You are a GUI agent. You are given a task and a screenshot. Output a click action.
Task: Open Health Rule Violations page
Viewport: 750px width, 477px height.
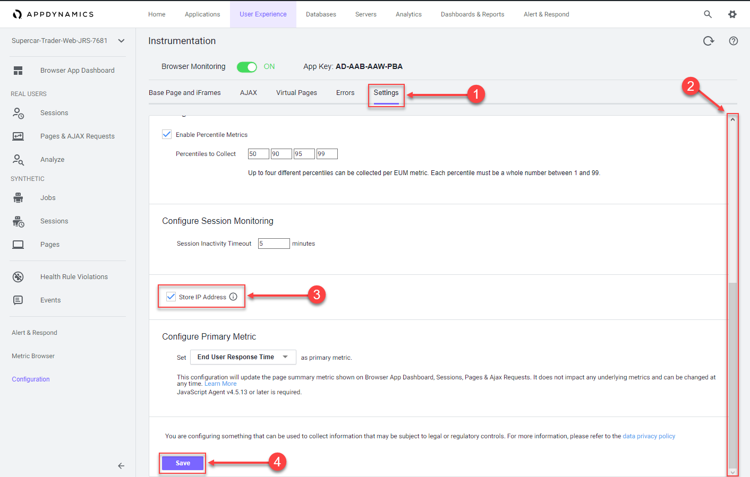point(74,277)
